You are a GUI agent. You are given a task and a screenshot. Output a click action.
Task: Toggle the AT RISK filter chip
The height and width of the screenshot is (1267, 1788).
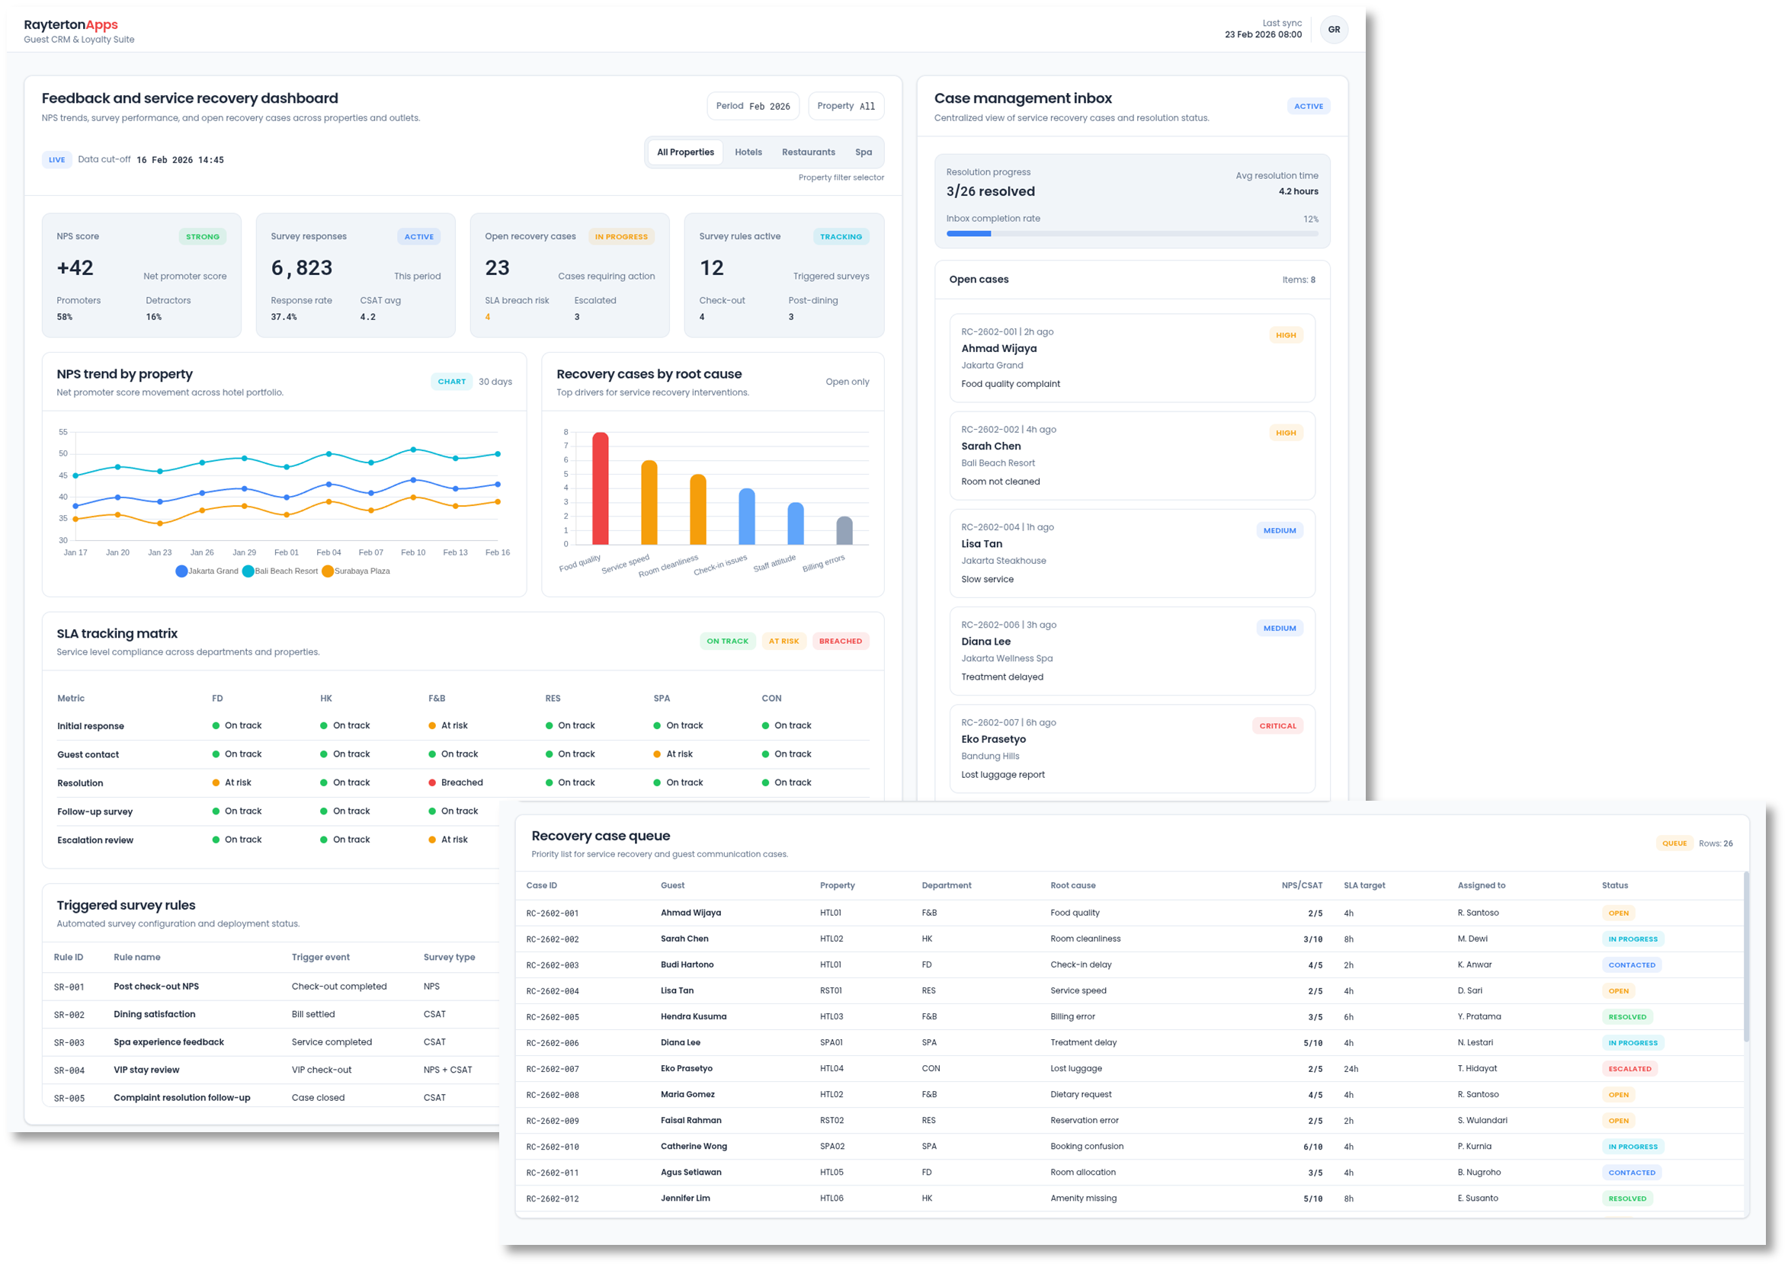783,641
